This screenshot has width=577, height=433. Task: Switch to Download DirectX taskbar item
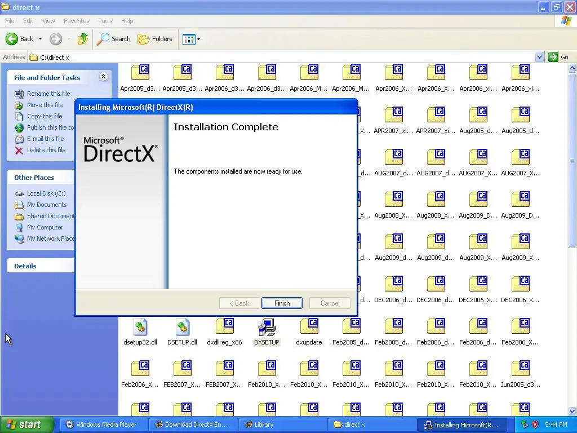[194, 425]
